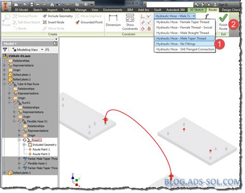Select Route Point 2 in browser
The image size is (245, 193).
(41, 154)
